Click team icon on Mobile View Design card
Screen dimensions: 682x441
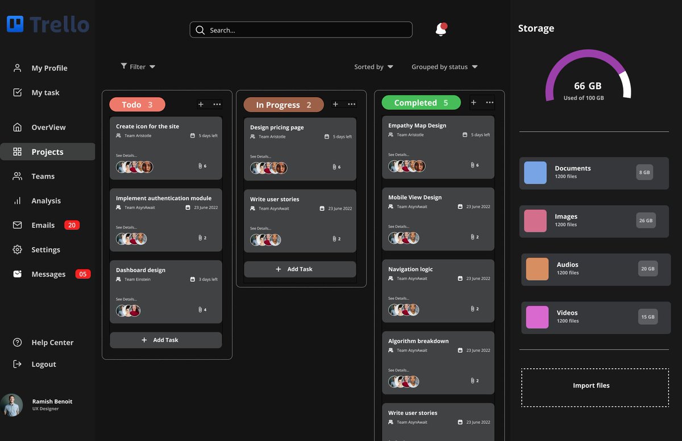[391, 206]
